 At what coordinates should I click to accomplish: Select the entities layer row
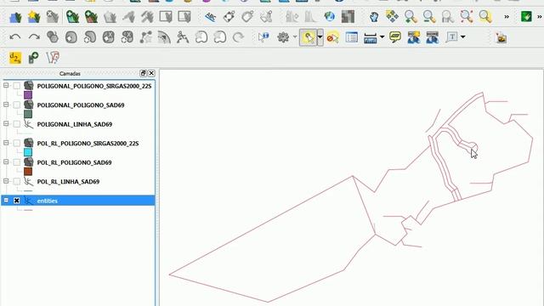[78, 201]
